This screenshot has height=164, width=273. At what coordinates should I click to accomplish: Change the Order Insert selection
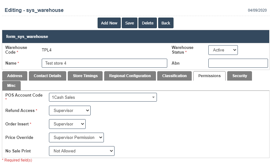(x=67, y=124)
